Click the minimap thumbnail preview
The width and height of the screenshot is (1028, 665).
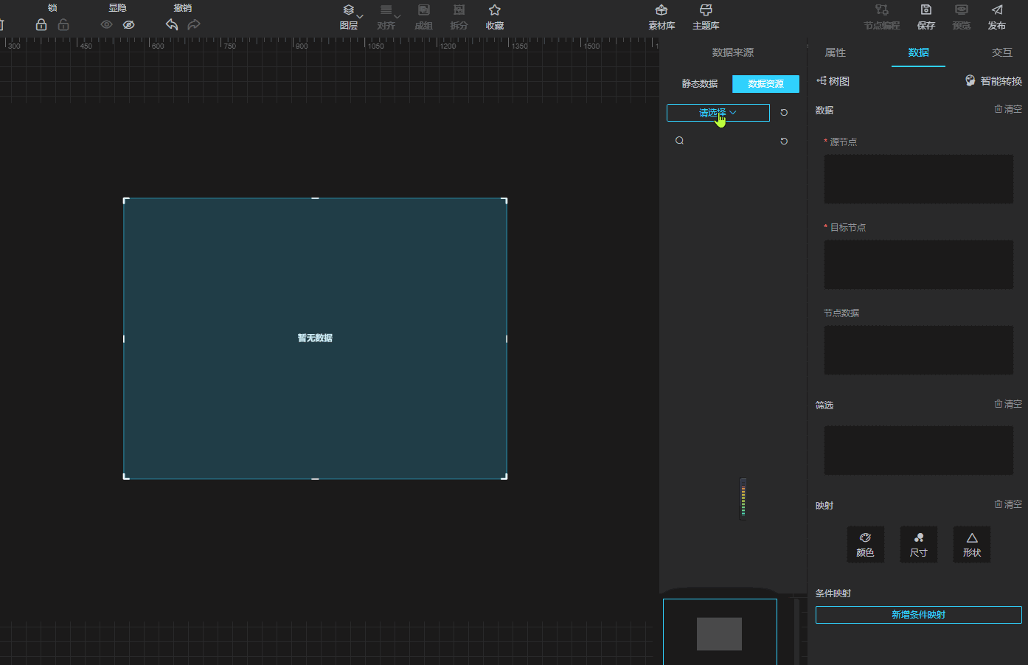[x=720, y=633]
